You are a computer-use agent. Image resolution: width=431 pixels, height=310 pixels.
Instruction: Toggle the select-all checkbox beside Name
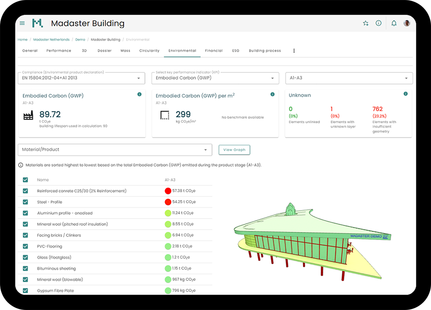pyautogui.click(x=25, y=180)
